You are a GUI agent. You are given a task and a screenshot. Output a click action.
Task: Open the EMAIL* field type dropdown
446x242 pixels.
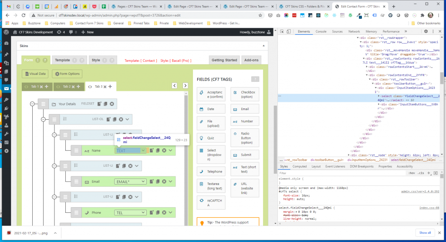(x=131, y=181)
